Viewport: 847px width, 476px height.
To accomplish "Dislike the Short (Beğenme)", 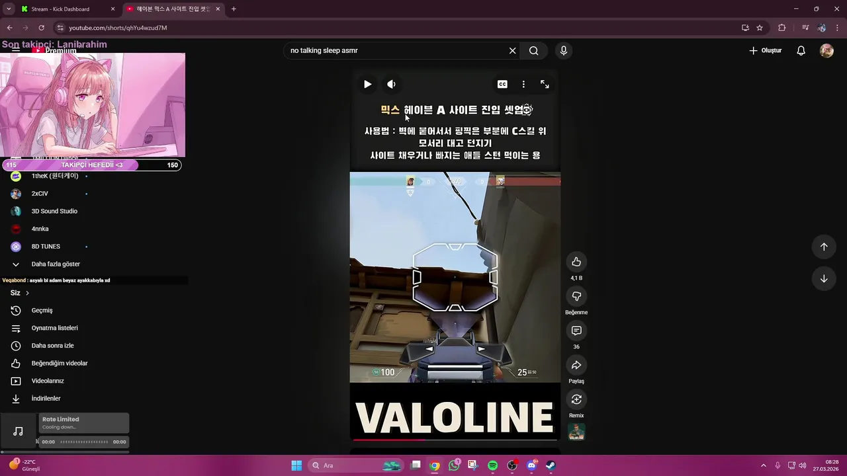I will pyautogui.click(x=576, y=296).
